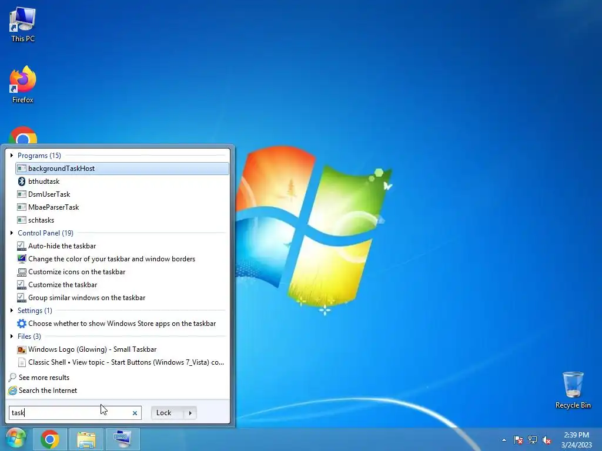Screen dimensions: 602x451
Task: Click the icon left of Customize the taskbar
Action: tap(22, 285)
